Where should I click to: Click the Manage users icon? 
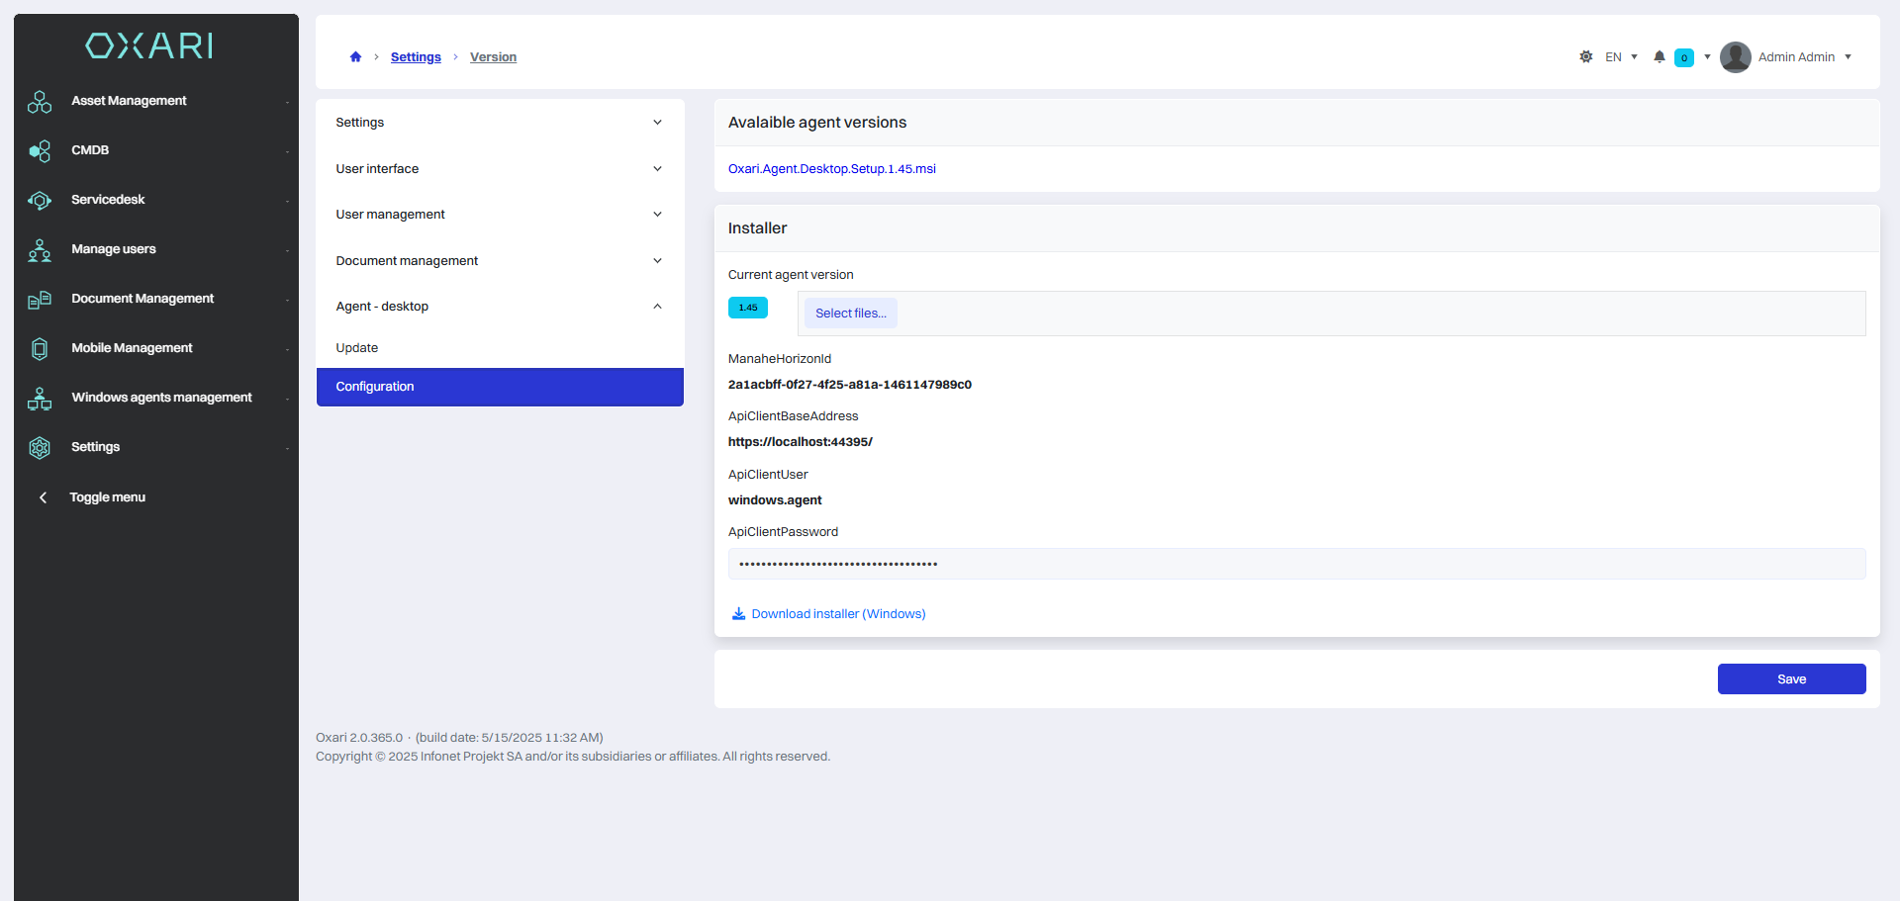coord(40,250)
